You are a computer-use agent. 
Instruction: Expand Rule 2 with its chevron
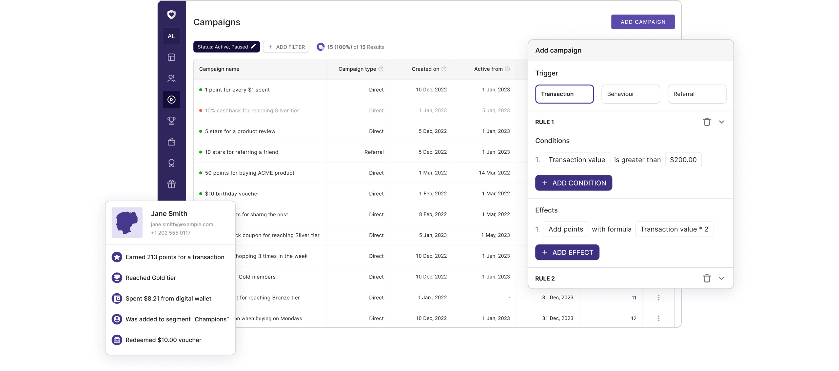tap(721, 278)
